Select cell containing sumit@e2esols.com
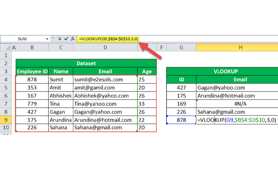Image resolution: width=278 pixels, height=185 pixels. click(x=105, y=80)
